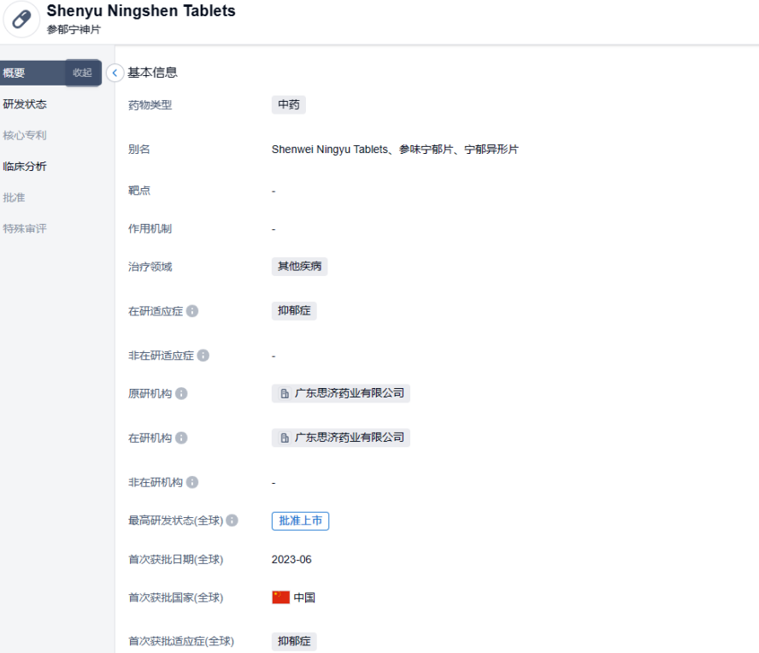
Task: Open the 研发状态 sidebar section
Action: [x=25, y=104]
